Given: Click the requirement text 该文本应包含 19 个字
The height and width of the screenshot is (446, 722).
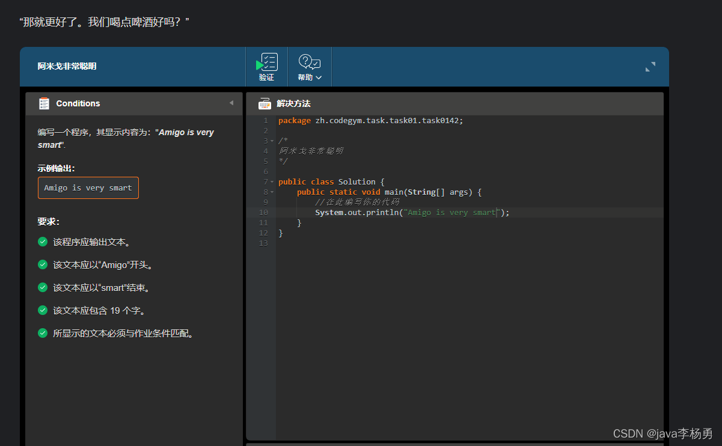Looking at the screenshot, I should click(x=99, y=310).
